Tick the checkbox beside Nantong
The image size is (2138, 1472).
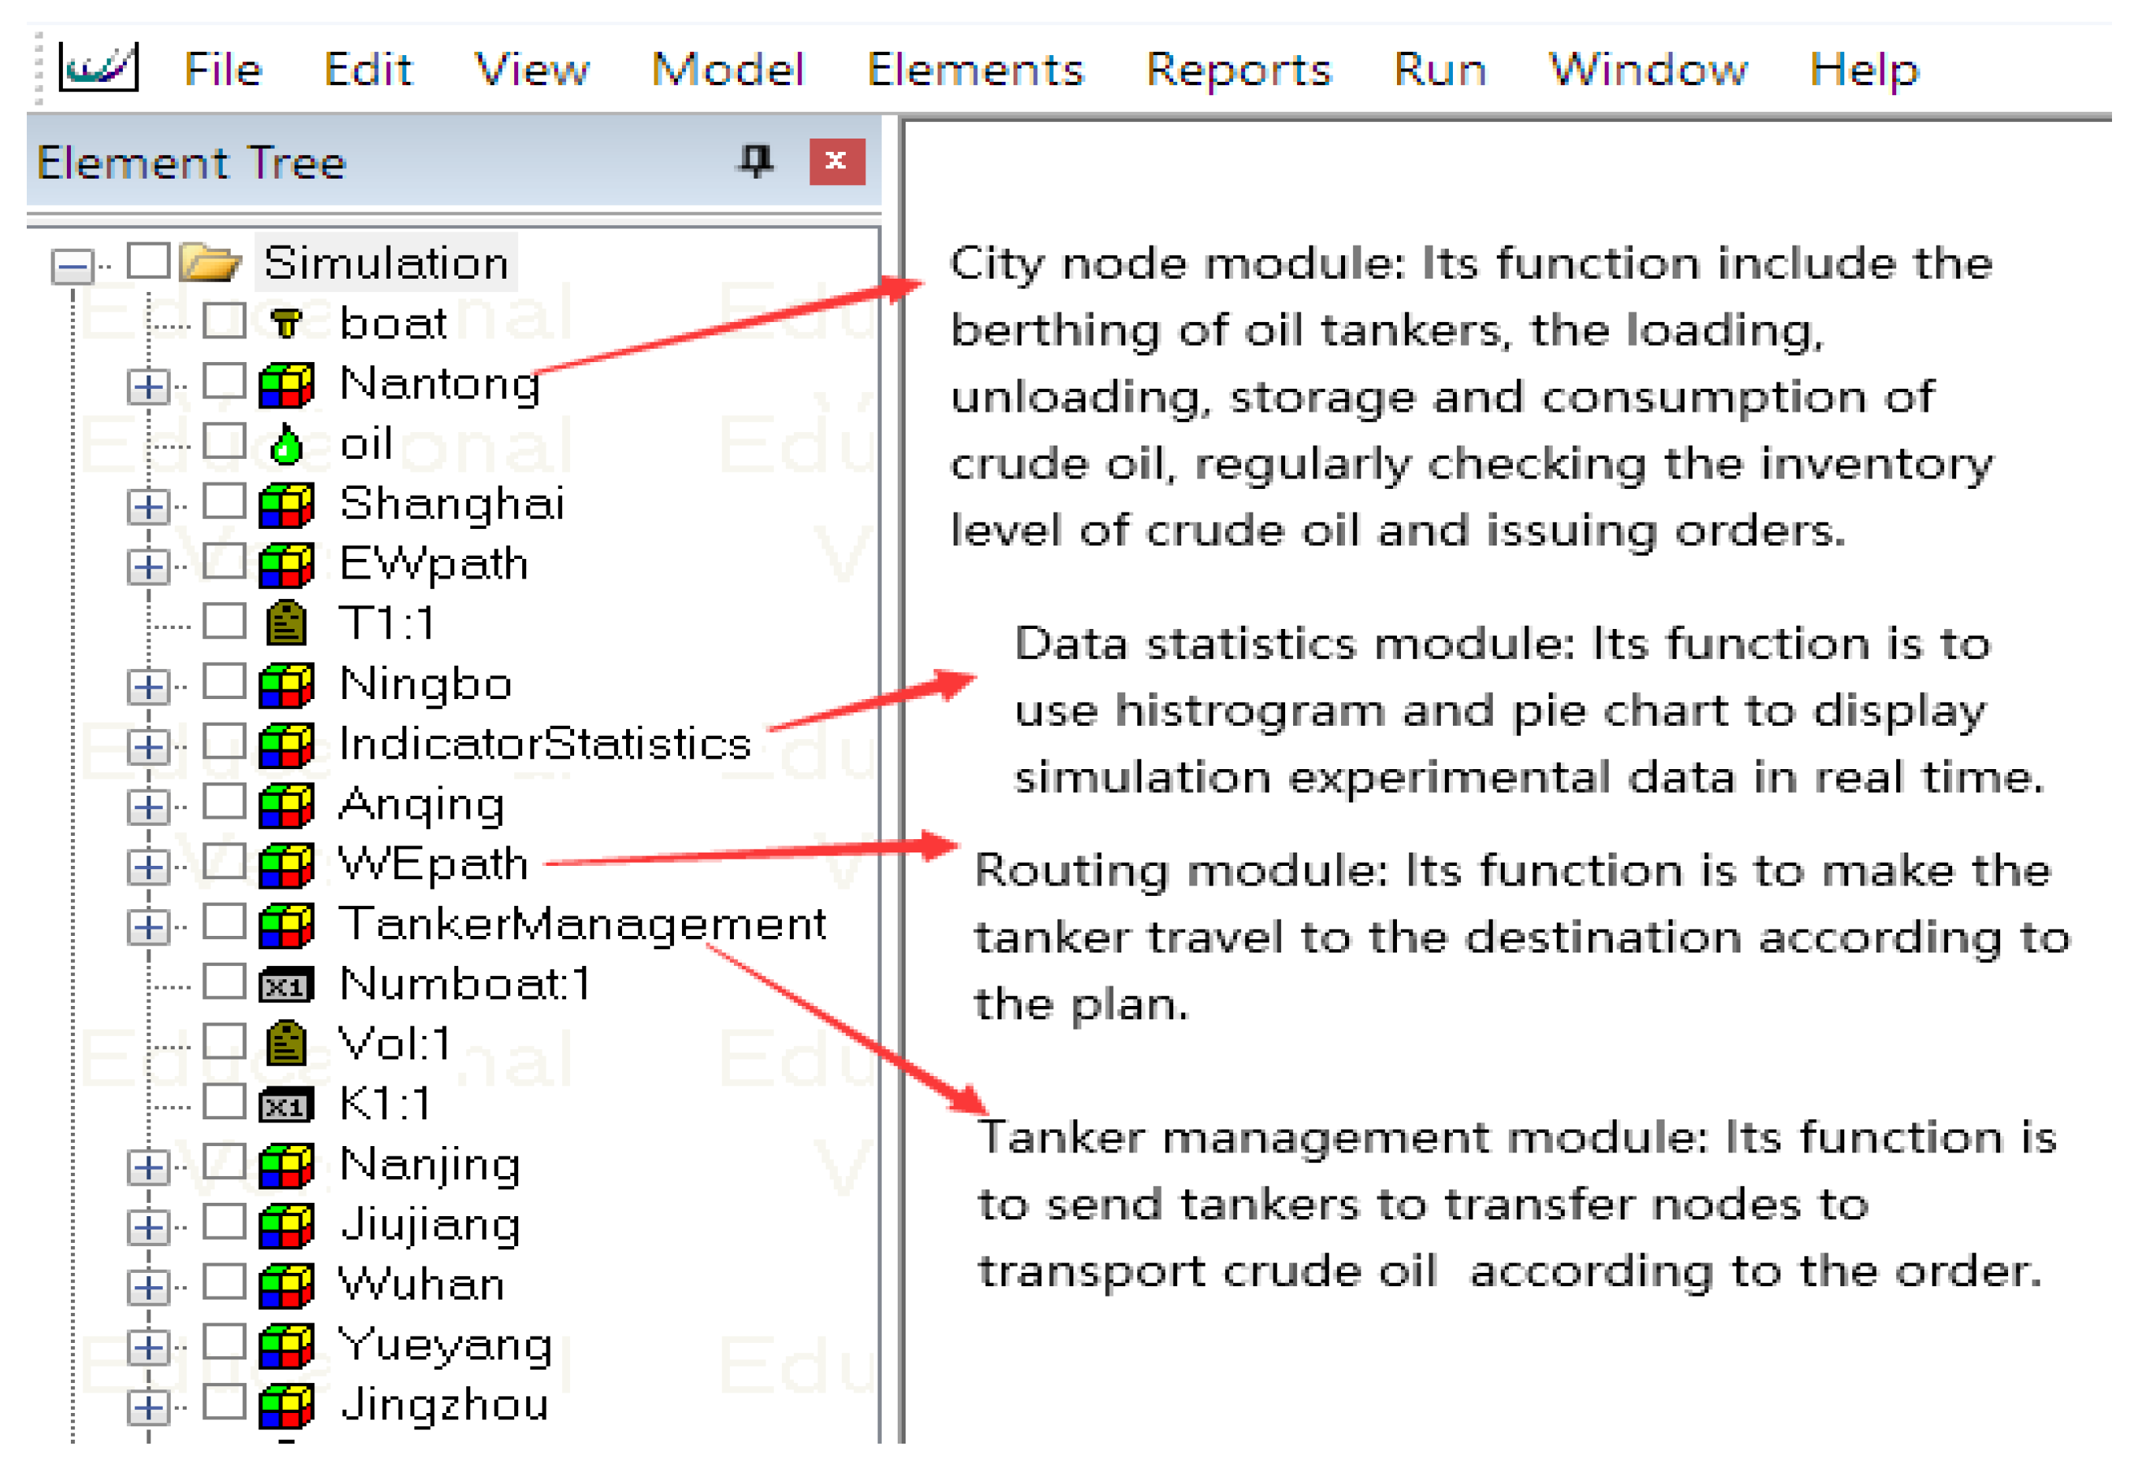pos(224,381)
